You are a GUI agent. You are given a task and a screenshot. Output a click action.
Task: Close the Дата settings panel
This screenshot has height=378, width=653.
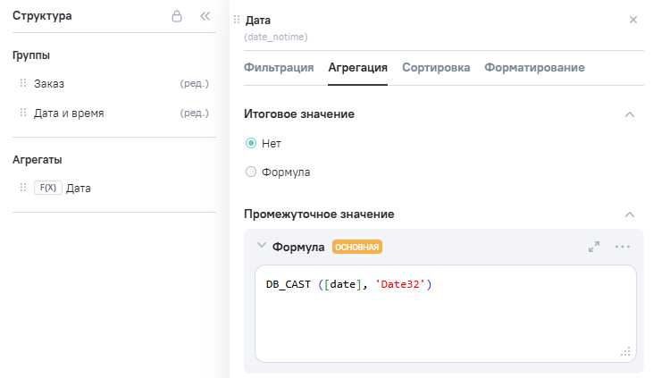tap(633, 20)
